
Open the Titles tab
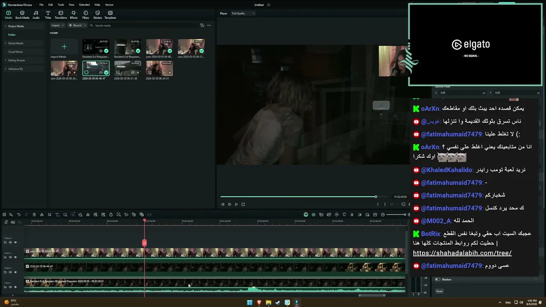pyautogui.click(x=48, y=15)
